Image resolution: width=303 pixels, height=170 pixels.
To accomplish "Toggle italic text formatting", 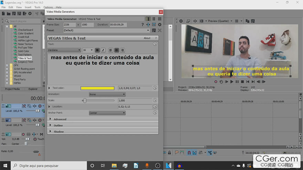I will click(x=103, y=50).
